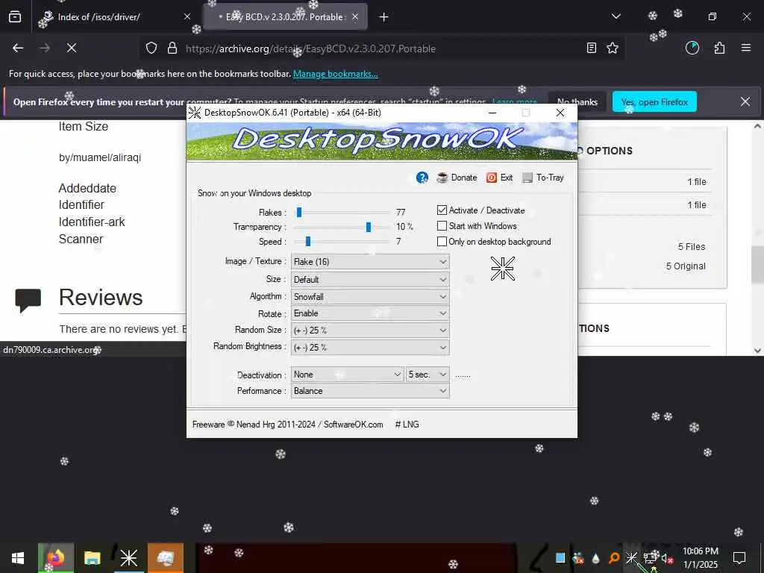Click the 5 Original text on page

686,266
